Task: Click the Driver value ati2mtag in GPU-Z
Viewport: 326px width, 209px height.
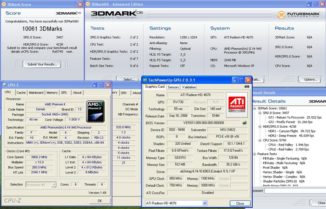Action: tap(207, 172)
